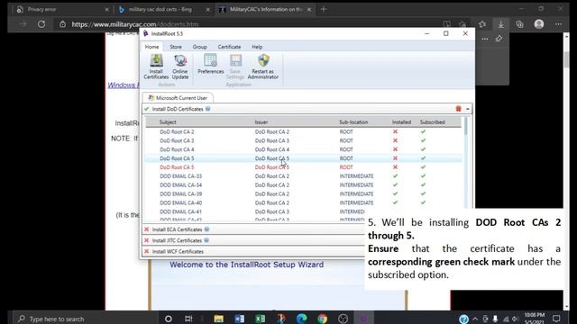Toggle Subscribed check for DOD EMAIL CA-34
This screenshot has height=324, width=577.
tap(423, 184)
